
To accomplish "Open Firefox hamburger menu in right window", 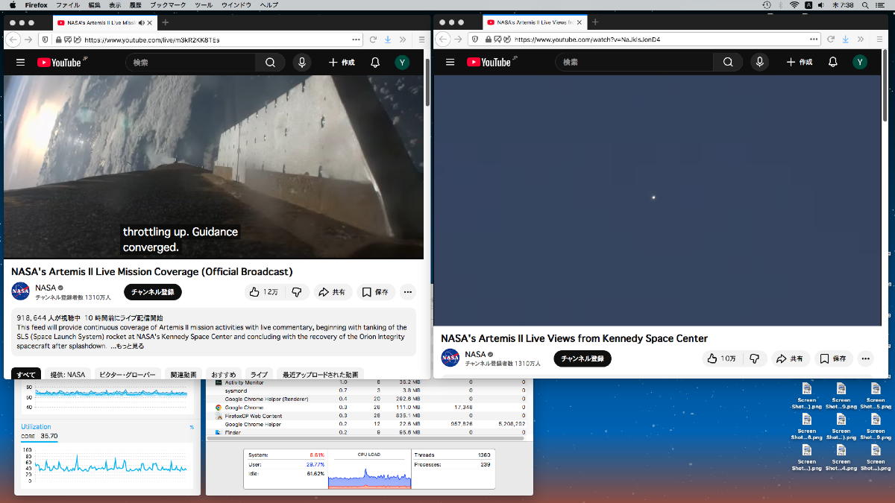I will coord(881,39).
